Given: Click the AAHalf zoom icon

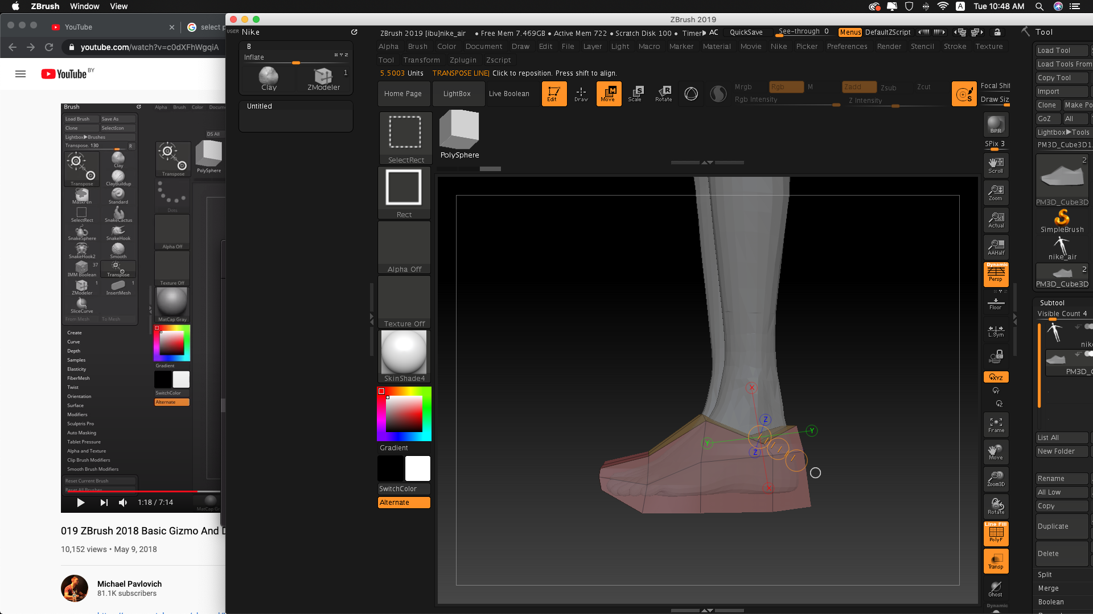Looking at the screenshot, I should (x=996, y=247).
